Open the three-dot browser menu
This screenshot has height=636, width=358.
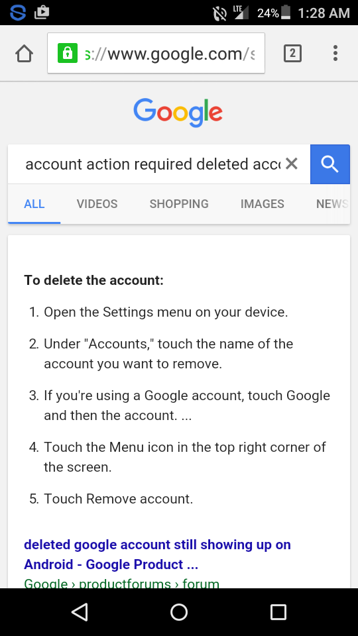click(x=335, y=53)
